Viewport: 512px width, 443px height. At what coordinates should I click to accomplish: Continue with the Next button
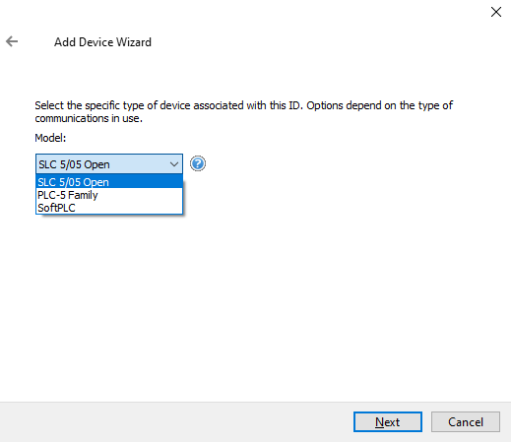(388, 421)
